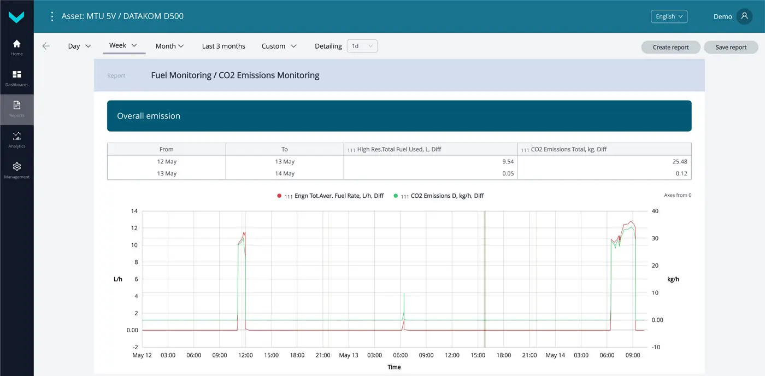Open Analytics from the sidebar
Screen dimensions: 765x376
click(16, 139)
